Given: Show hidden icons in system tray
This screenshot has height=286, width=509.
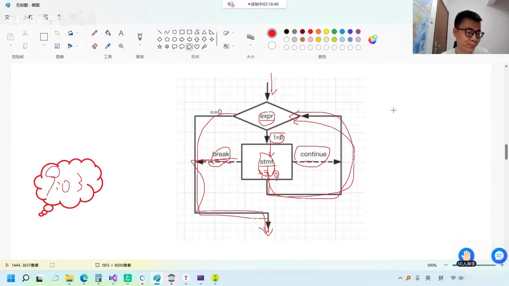Looking at the screenshot, I should [x=400, y=278].
